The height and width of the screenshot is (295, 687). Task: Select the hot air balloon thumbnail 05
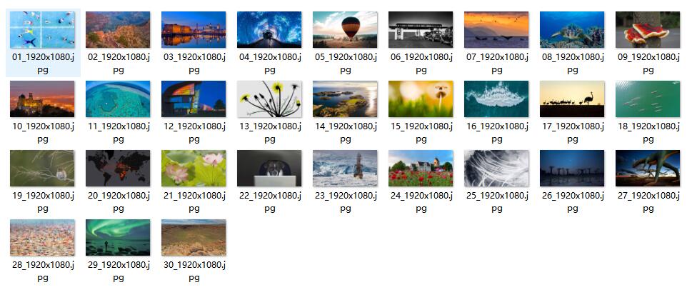345,29
